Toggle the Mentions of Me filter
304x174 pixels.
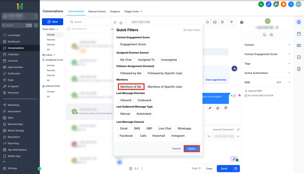(x=131, y=87)
